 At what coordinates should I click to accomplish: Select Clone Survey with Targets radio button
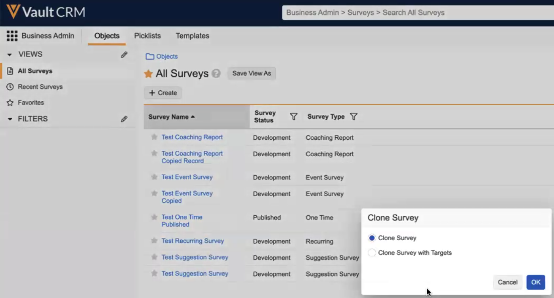coord(372,252)
